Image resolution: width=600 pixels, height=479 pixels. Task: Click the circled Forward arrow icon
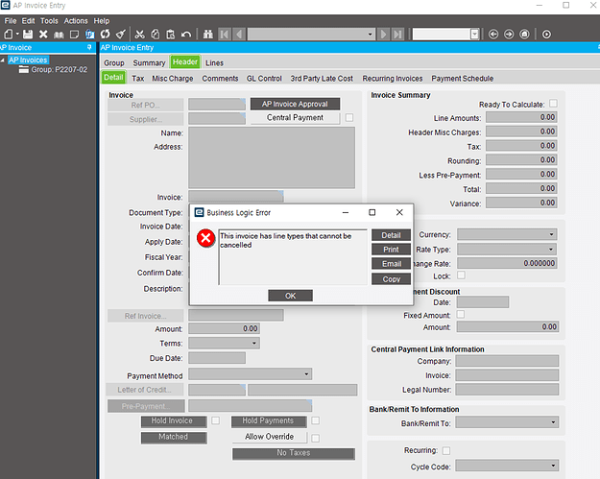point(509,34)
